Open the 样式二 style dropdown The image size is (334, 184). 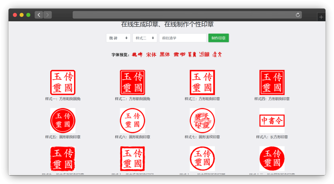click(144, 38)
